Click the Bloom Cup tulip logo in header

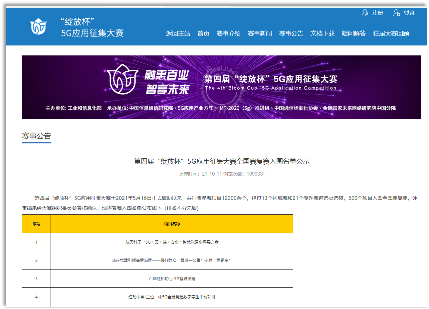point(38,27)
